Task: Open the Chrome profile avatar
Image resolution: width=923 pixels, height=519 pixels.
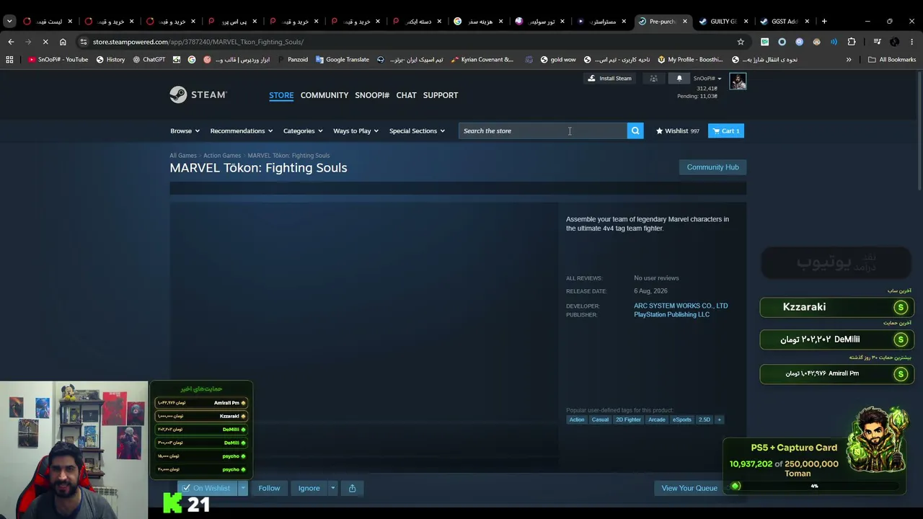Action: pos(895,42)
